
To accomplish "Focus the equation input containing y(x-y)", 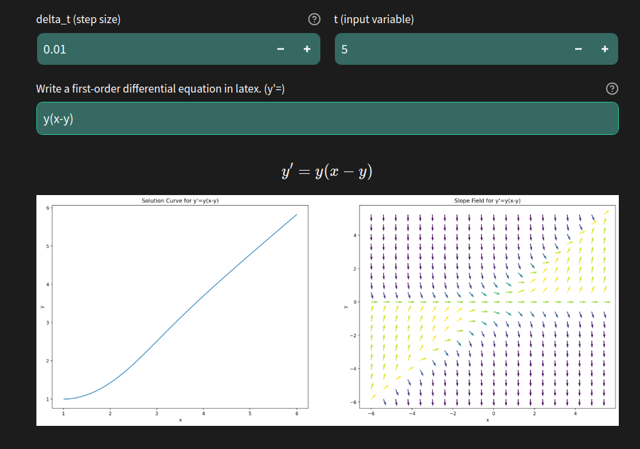I will tap(328, 118).
